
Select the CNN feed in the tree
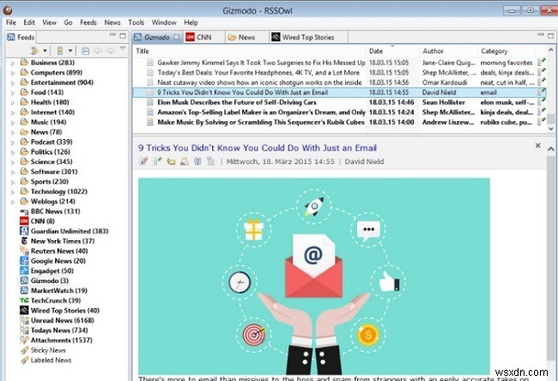click(x=38, y=221)
